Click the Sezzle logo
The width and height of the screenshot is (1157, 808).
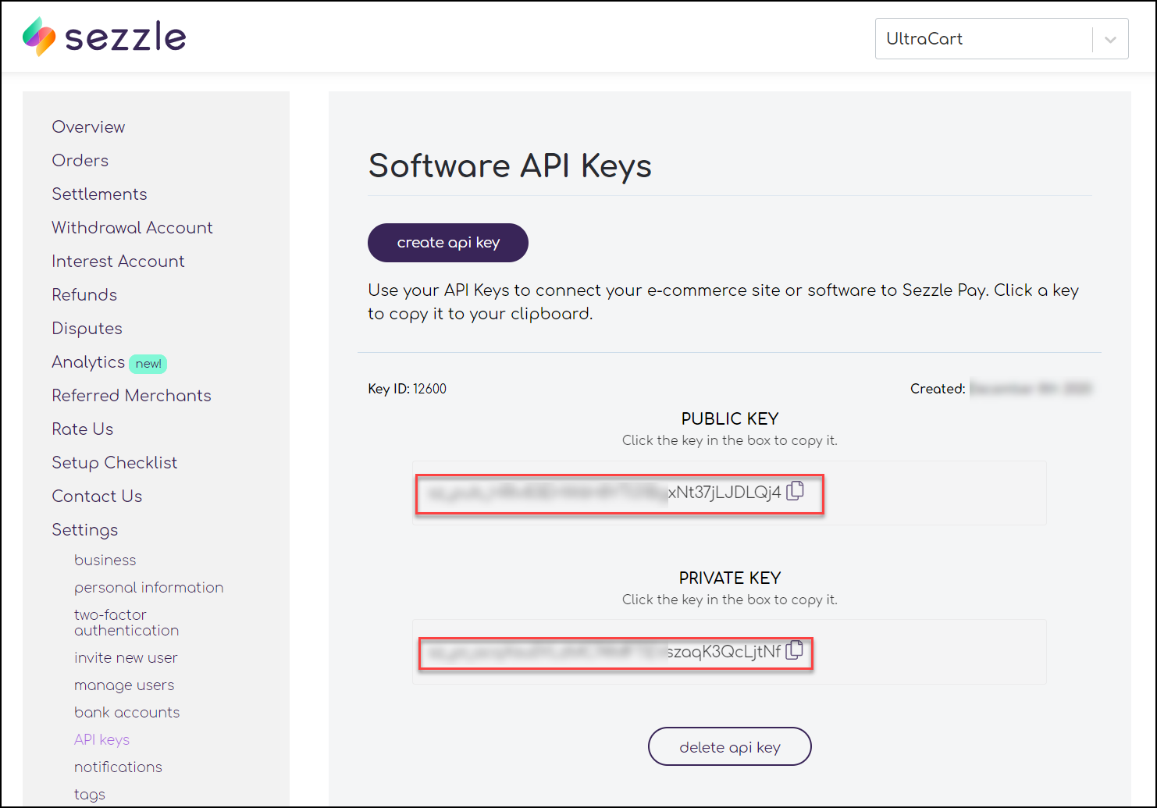coord(105,37)
